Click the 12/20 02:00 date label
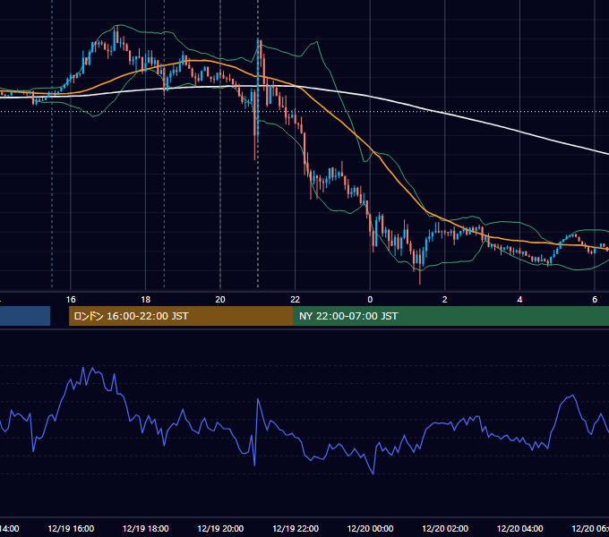Image resolution: width=609 pixels, height=537 pixels. (x=445, y=528)
